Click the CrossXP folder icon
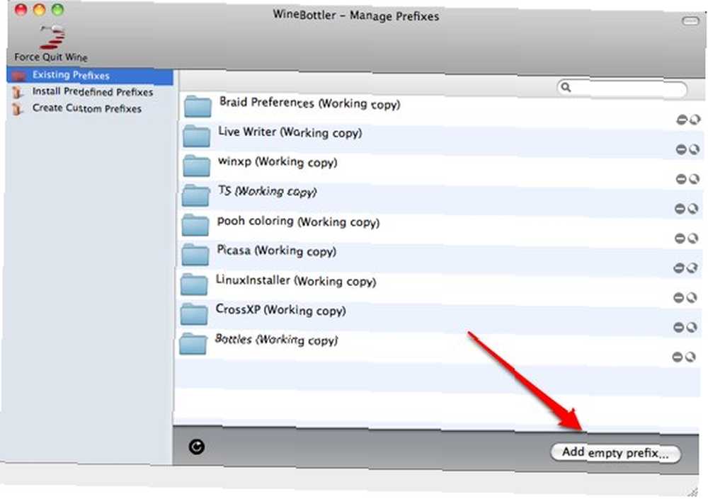 click(194, 314)
